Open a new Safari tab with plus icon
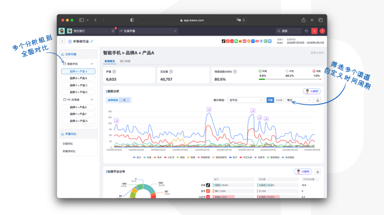This screenshot has height=215, width=384. click(312, 20)
